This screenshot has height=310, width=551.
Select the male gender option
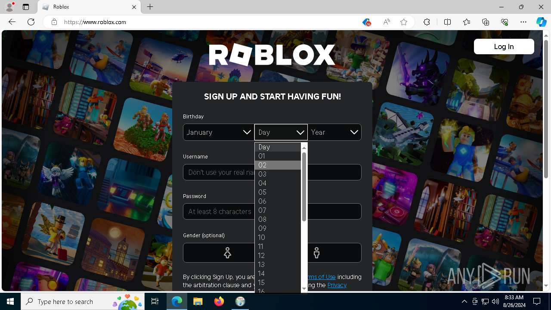click(x=316, y=253)
